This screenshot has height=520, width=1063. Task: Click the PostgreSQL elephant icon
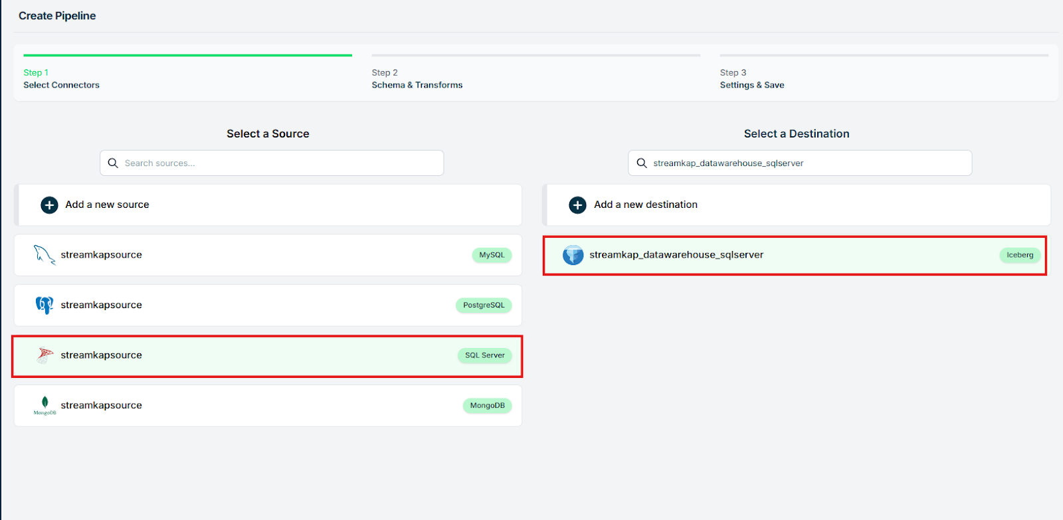pyautogui.click(x=45, y=305)
